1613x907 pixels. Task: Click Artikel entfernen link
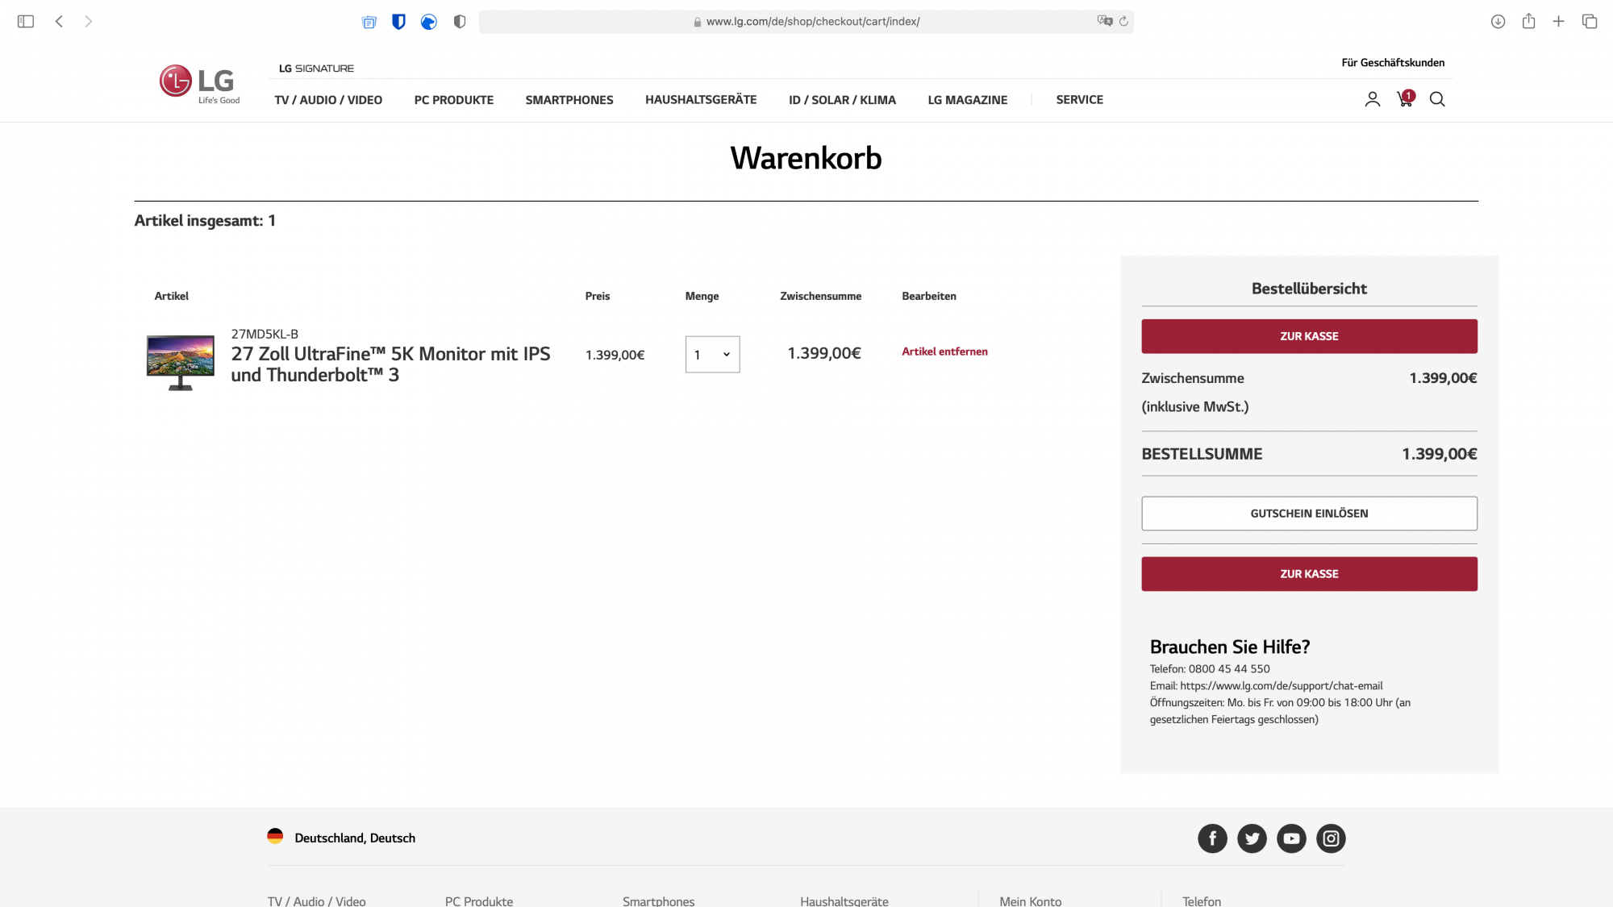click(x=944, y=352)
